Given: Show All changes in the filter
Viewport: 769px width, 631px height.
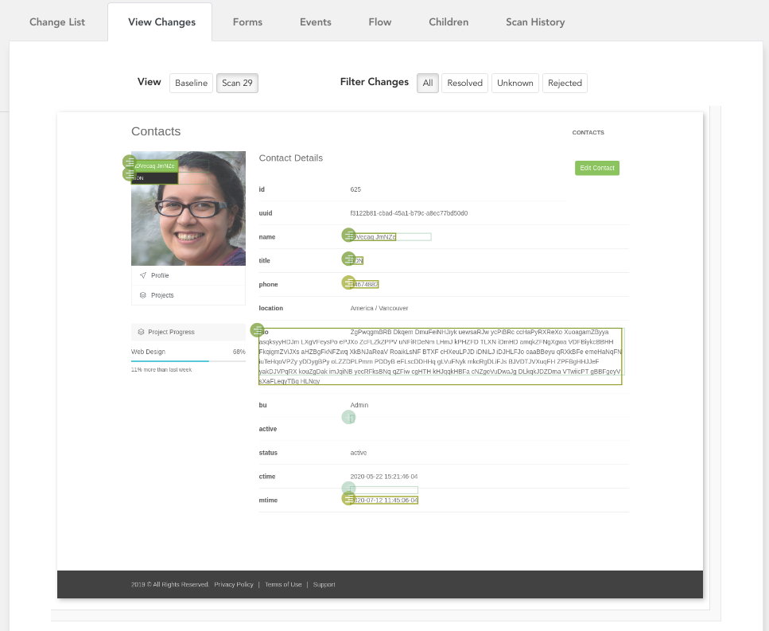Looking at the screenshot, I should [x=428, y=83].
